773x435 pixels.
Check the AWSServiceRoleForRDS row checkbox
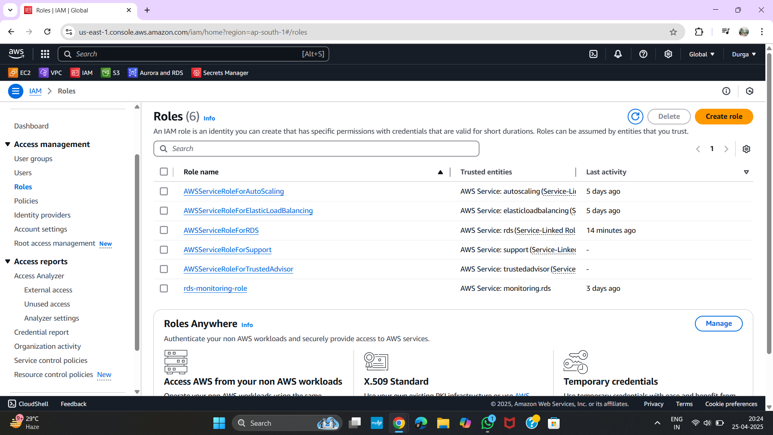[x=164, y=230]
